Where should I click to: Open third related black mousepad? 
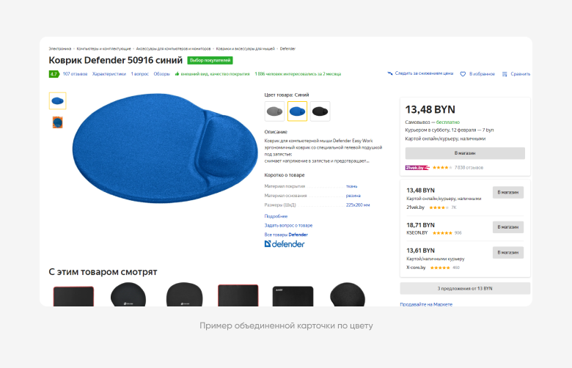point(184,295)
